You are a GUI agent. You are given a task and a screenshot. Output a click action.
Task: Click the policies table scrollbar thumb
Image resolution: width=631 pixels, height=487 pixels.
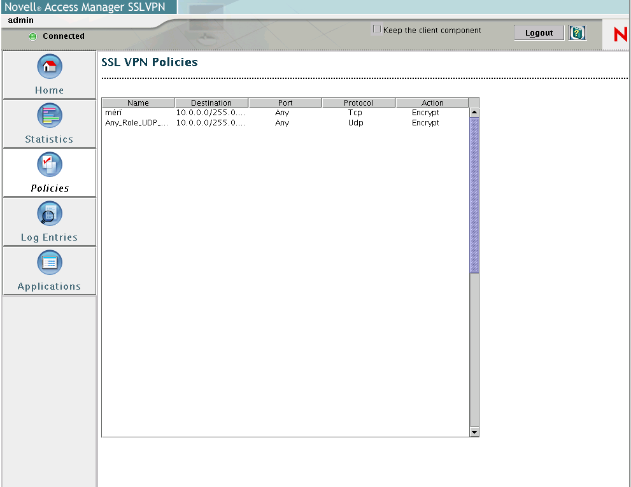click(x=474, y=195)
